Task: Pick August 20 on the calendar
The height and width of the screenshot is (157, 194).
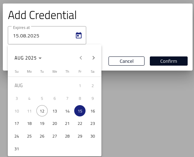Action: click(x=55, y=123)
